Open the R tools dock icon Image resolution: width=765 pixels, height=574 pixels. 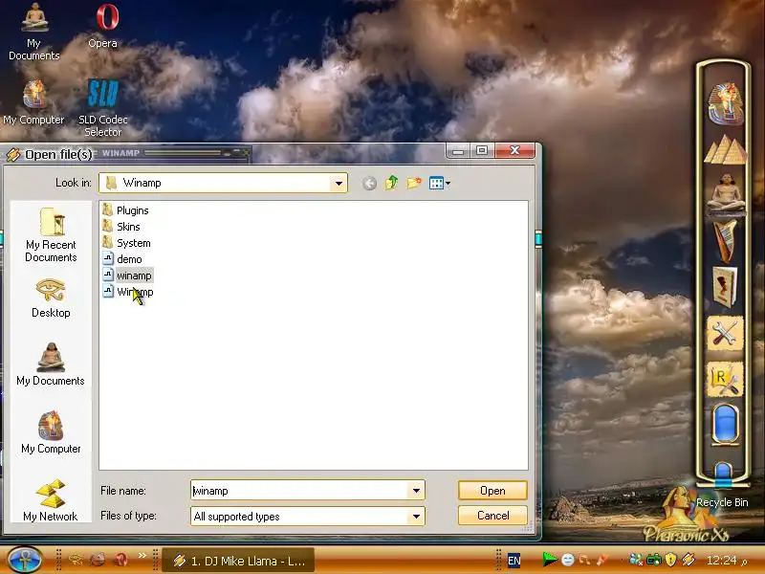coord(725,380)
